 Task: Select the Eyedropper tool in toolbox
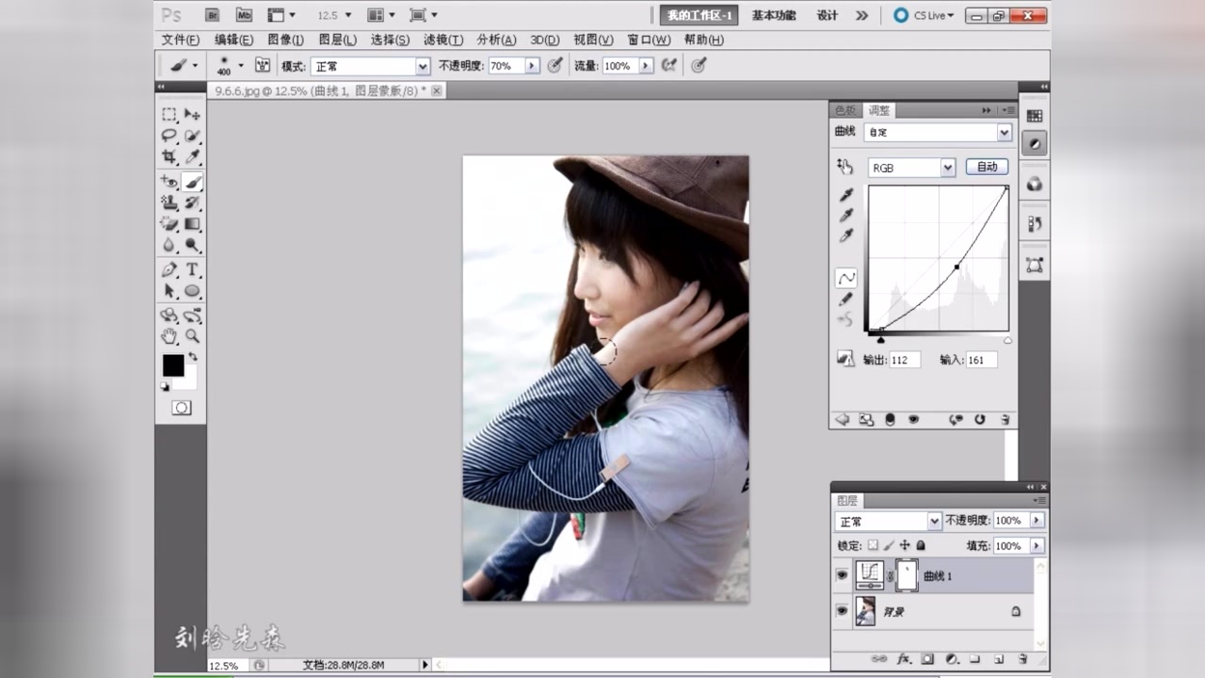point(192,157)
